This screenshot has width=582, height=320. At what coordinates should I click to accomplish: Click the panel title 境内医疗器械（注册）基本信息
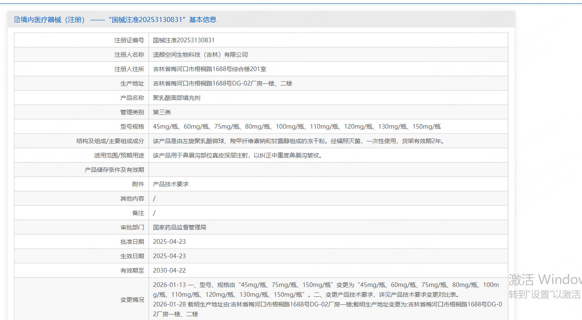point(118,19)
